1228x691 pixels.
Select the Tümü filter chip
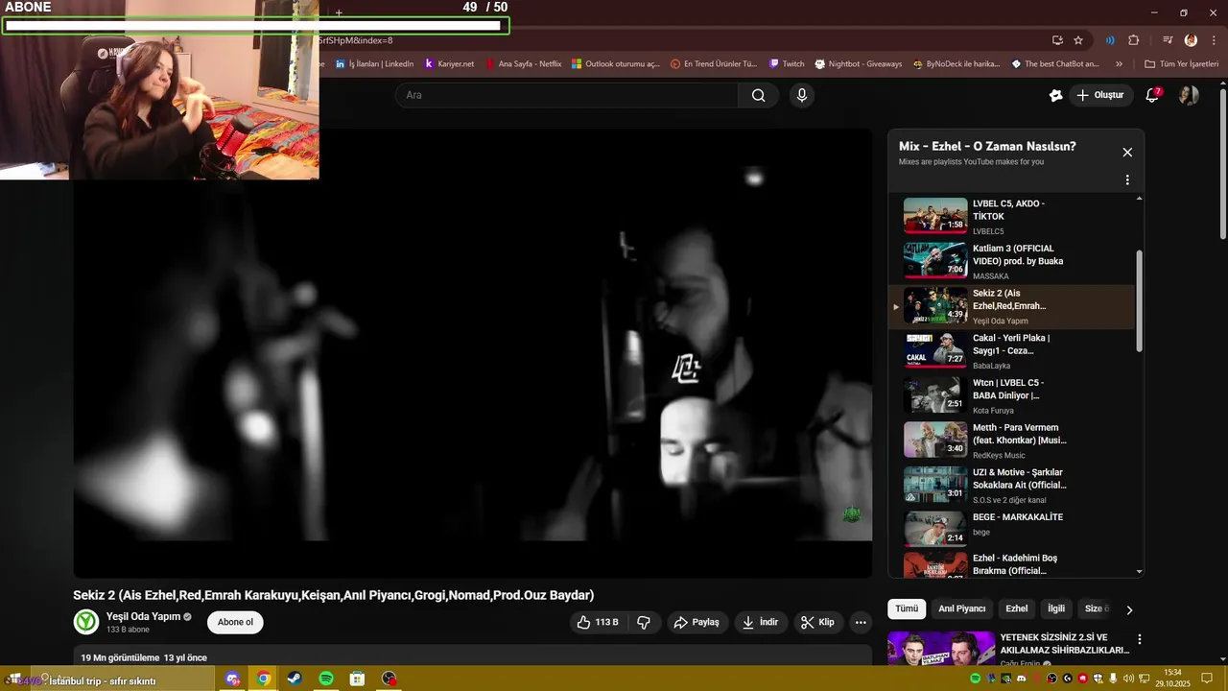tap(907, 608)
